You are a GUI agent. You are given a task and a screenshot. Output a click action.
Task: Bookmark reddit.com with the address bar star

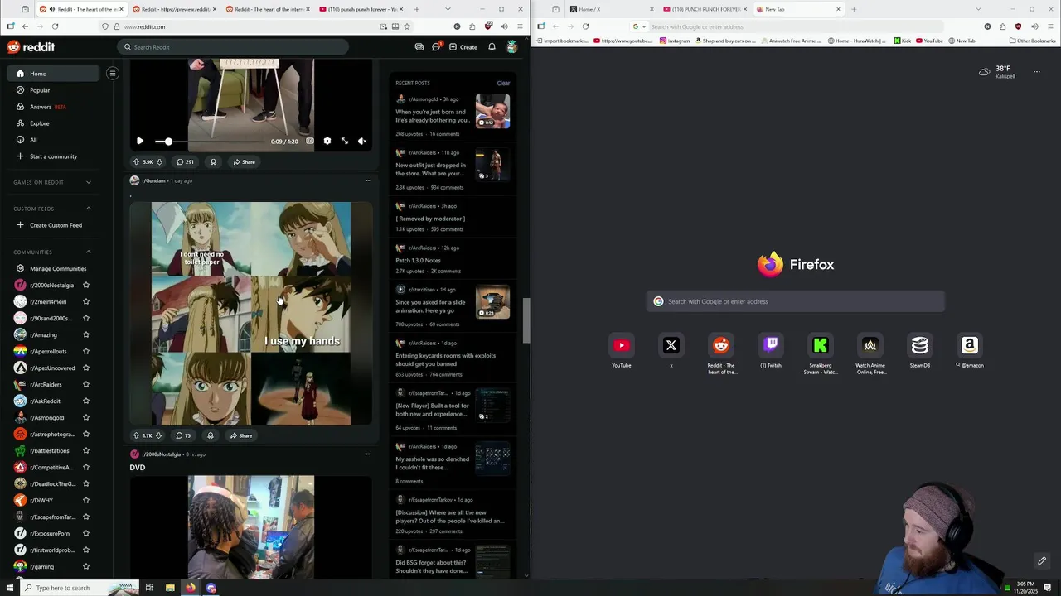click(406, 26)
